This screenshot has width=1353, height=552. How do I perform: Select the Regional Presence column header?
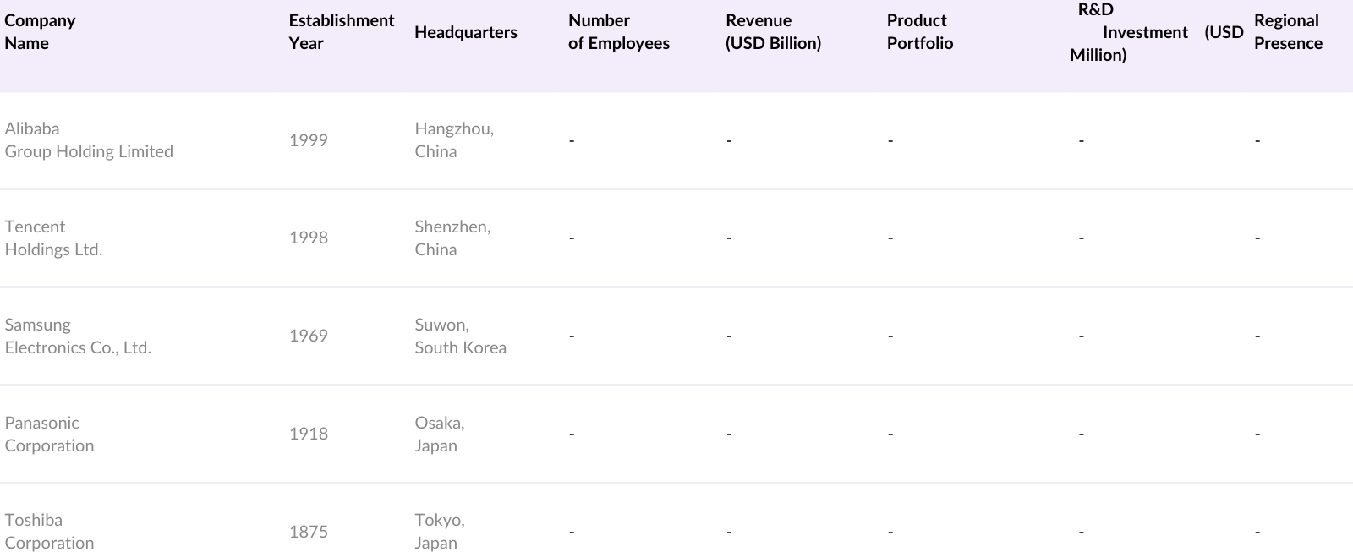tap(1288, 32)
